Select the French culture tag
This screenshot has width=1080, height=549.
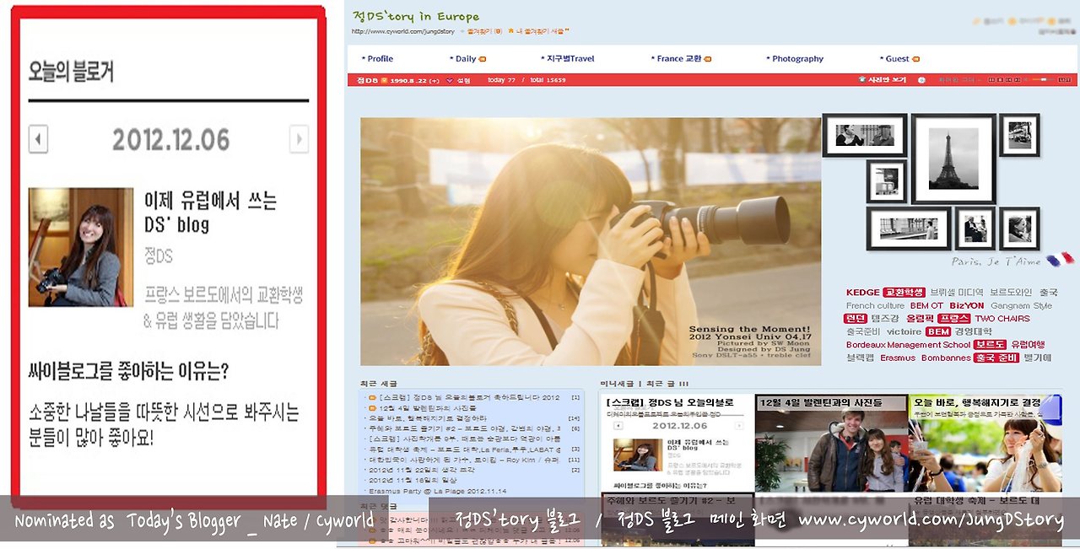(x=875, y=305)
